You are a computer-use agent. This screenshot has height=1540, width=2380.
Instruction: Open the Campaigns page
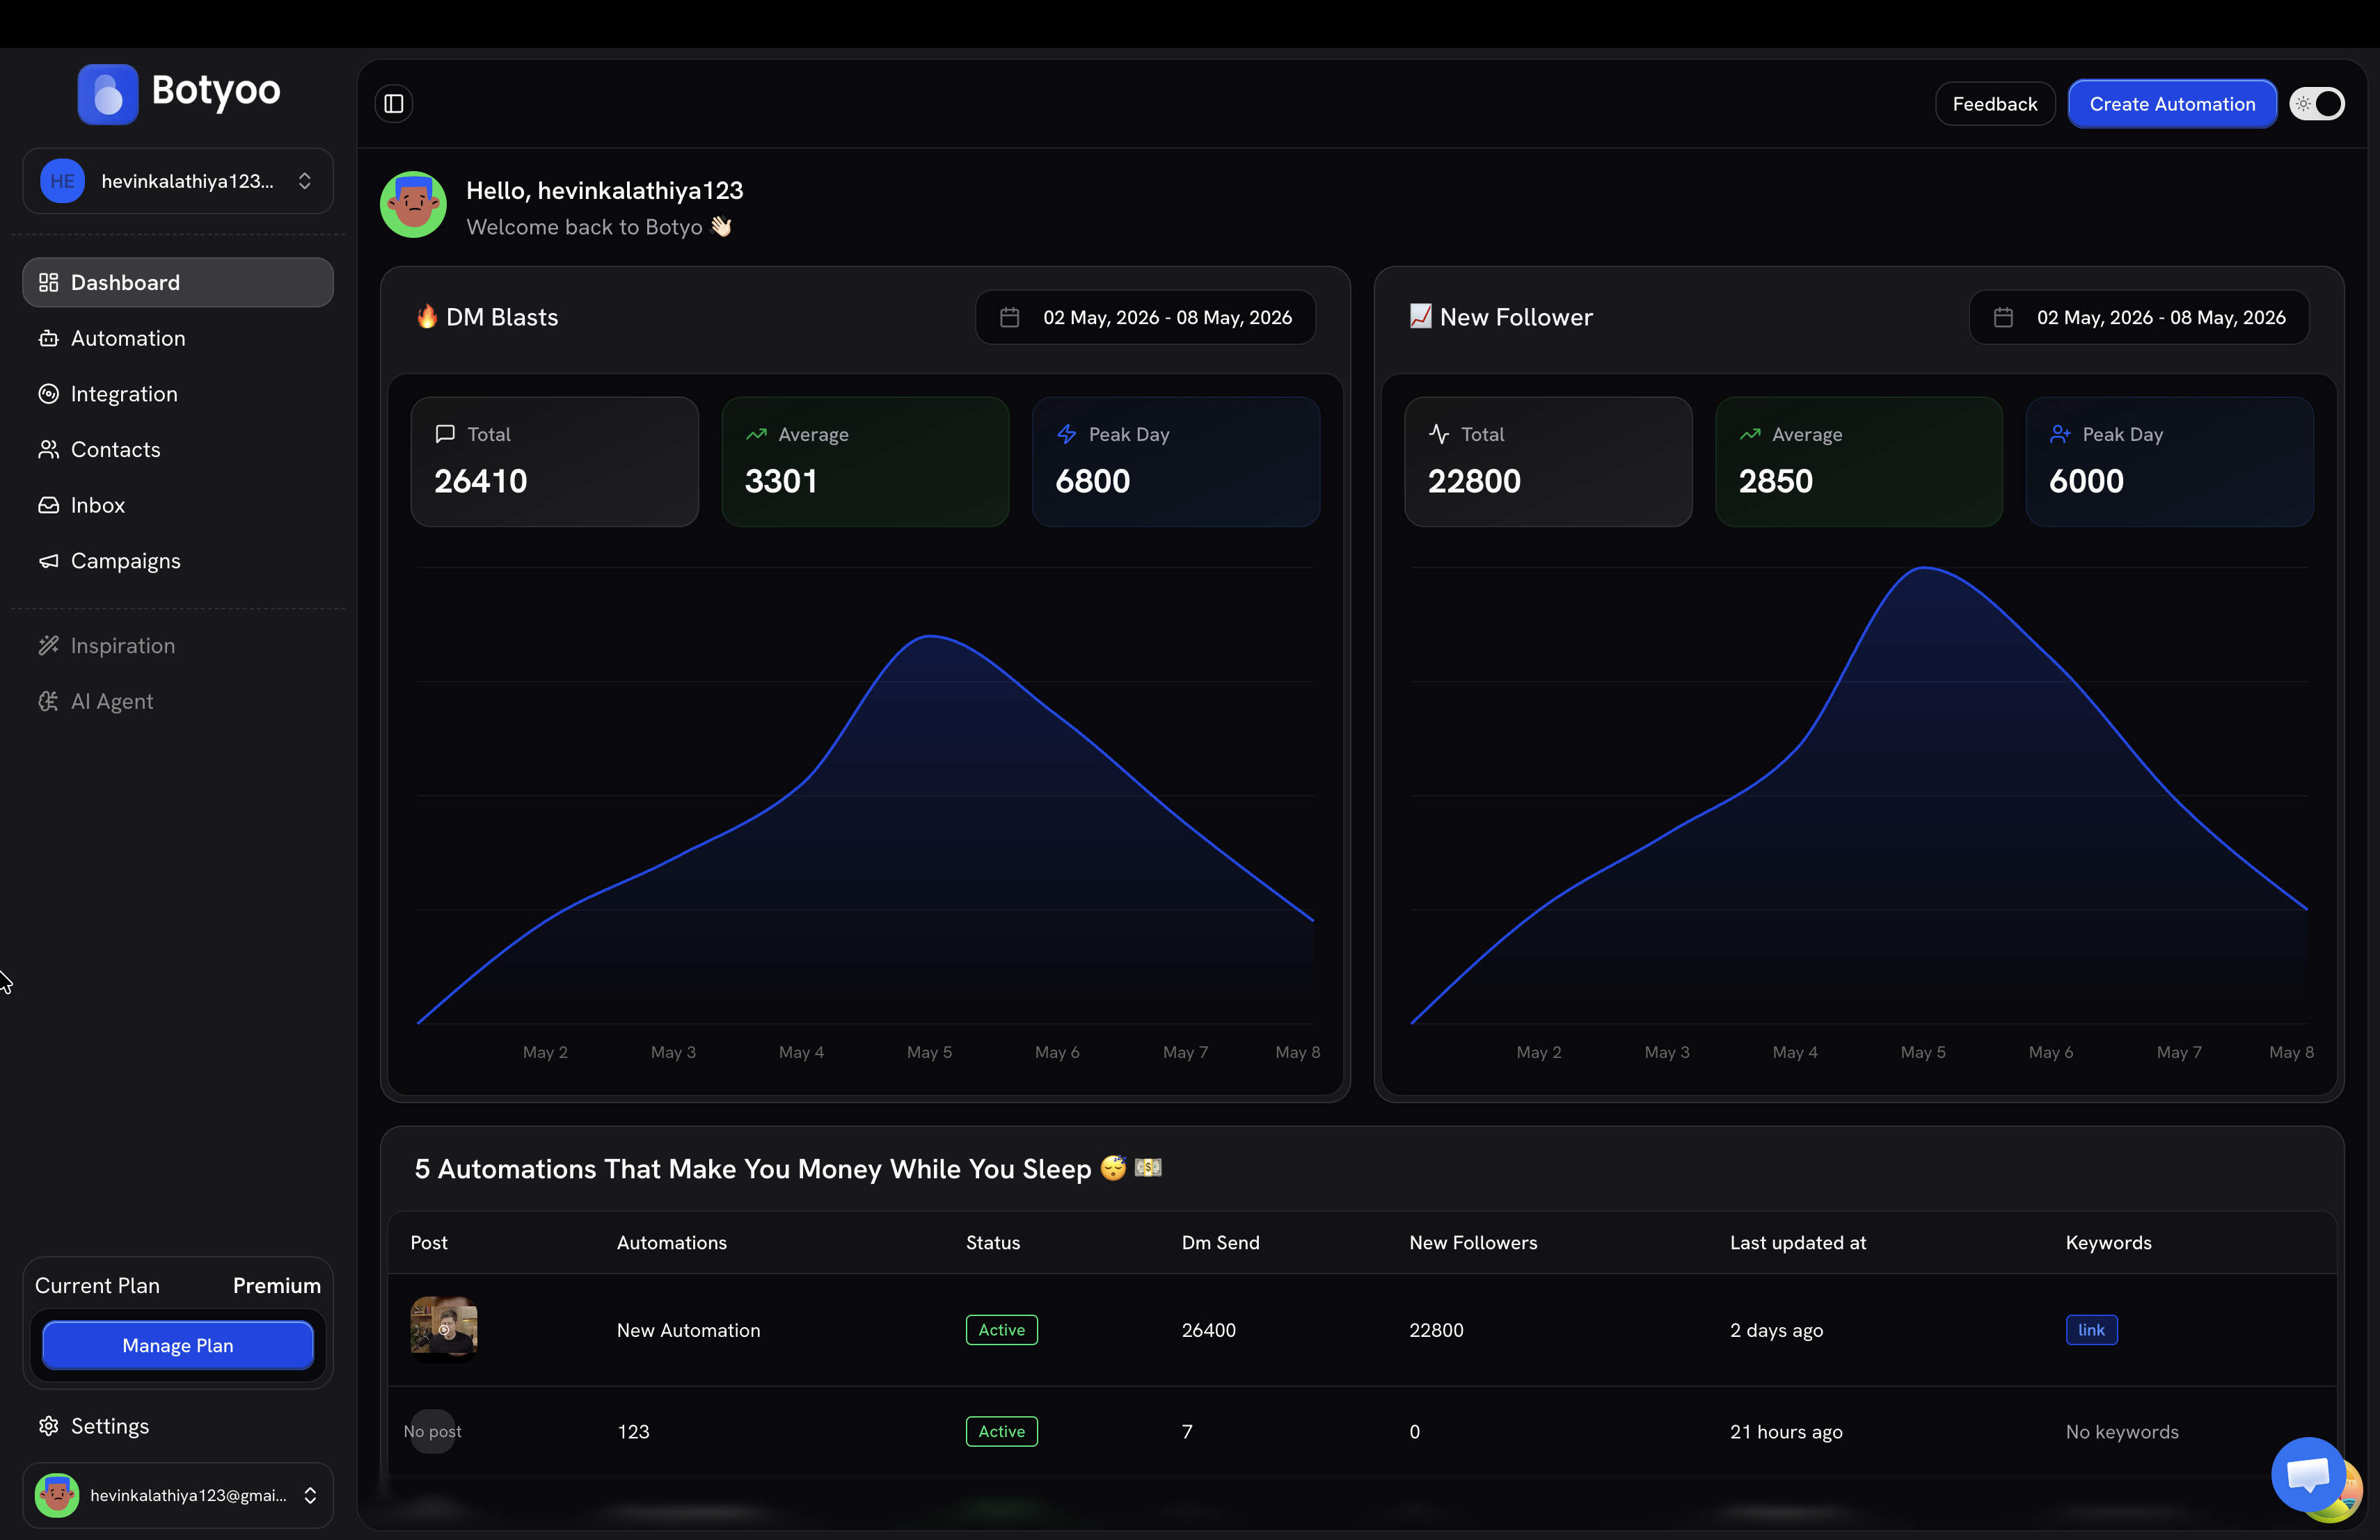[178, 561]
